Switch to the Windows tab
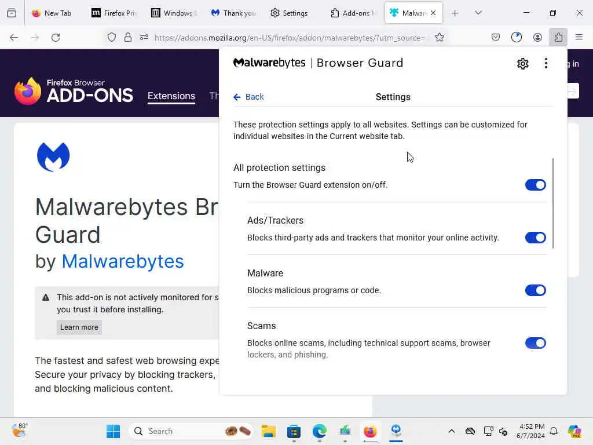 [x=174, y=13]
